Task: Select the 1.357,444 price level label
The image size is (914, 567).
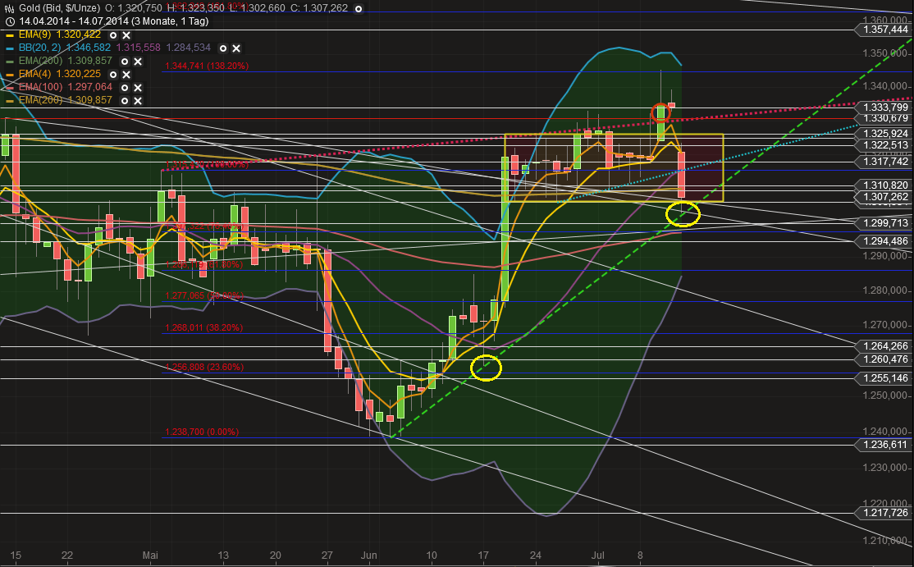Action: click(x=884, y=30)
